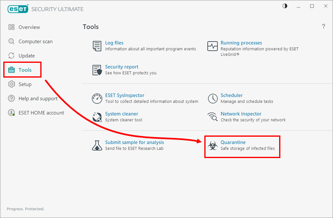The height and width of the screenshot is (218, 333).
Task: Open ESET HOME account
Action: coord(41,113)
